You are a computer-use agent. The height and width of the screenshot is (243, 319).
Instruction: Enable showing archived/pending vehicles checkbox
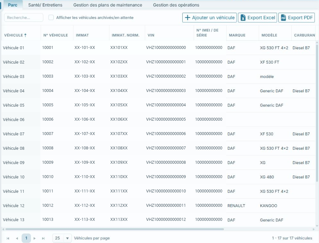(51, 18)
